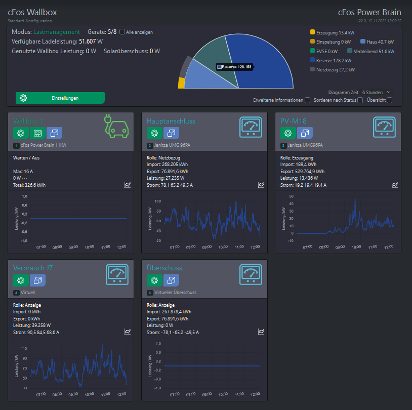Click the meter gauge icon on Hauptanschluss
The width and height of the screenshot is (412, 410).
point(251,127)
